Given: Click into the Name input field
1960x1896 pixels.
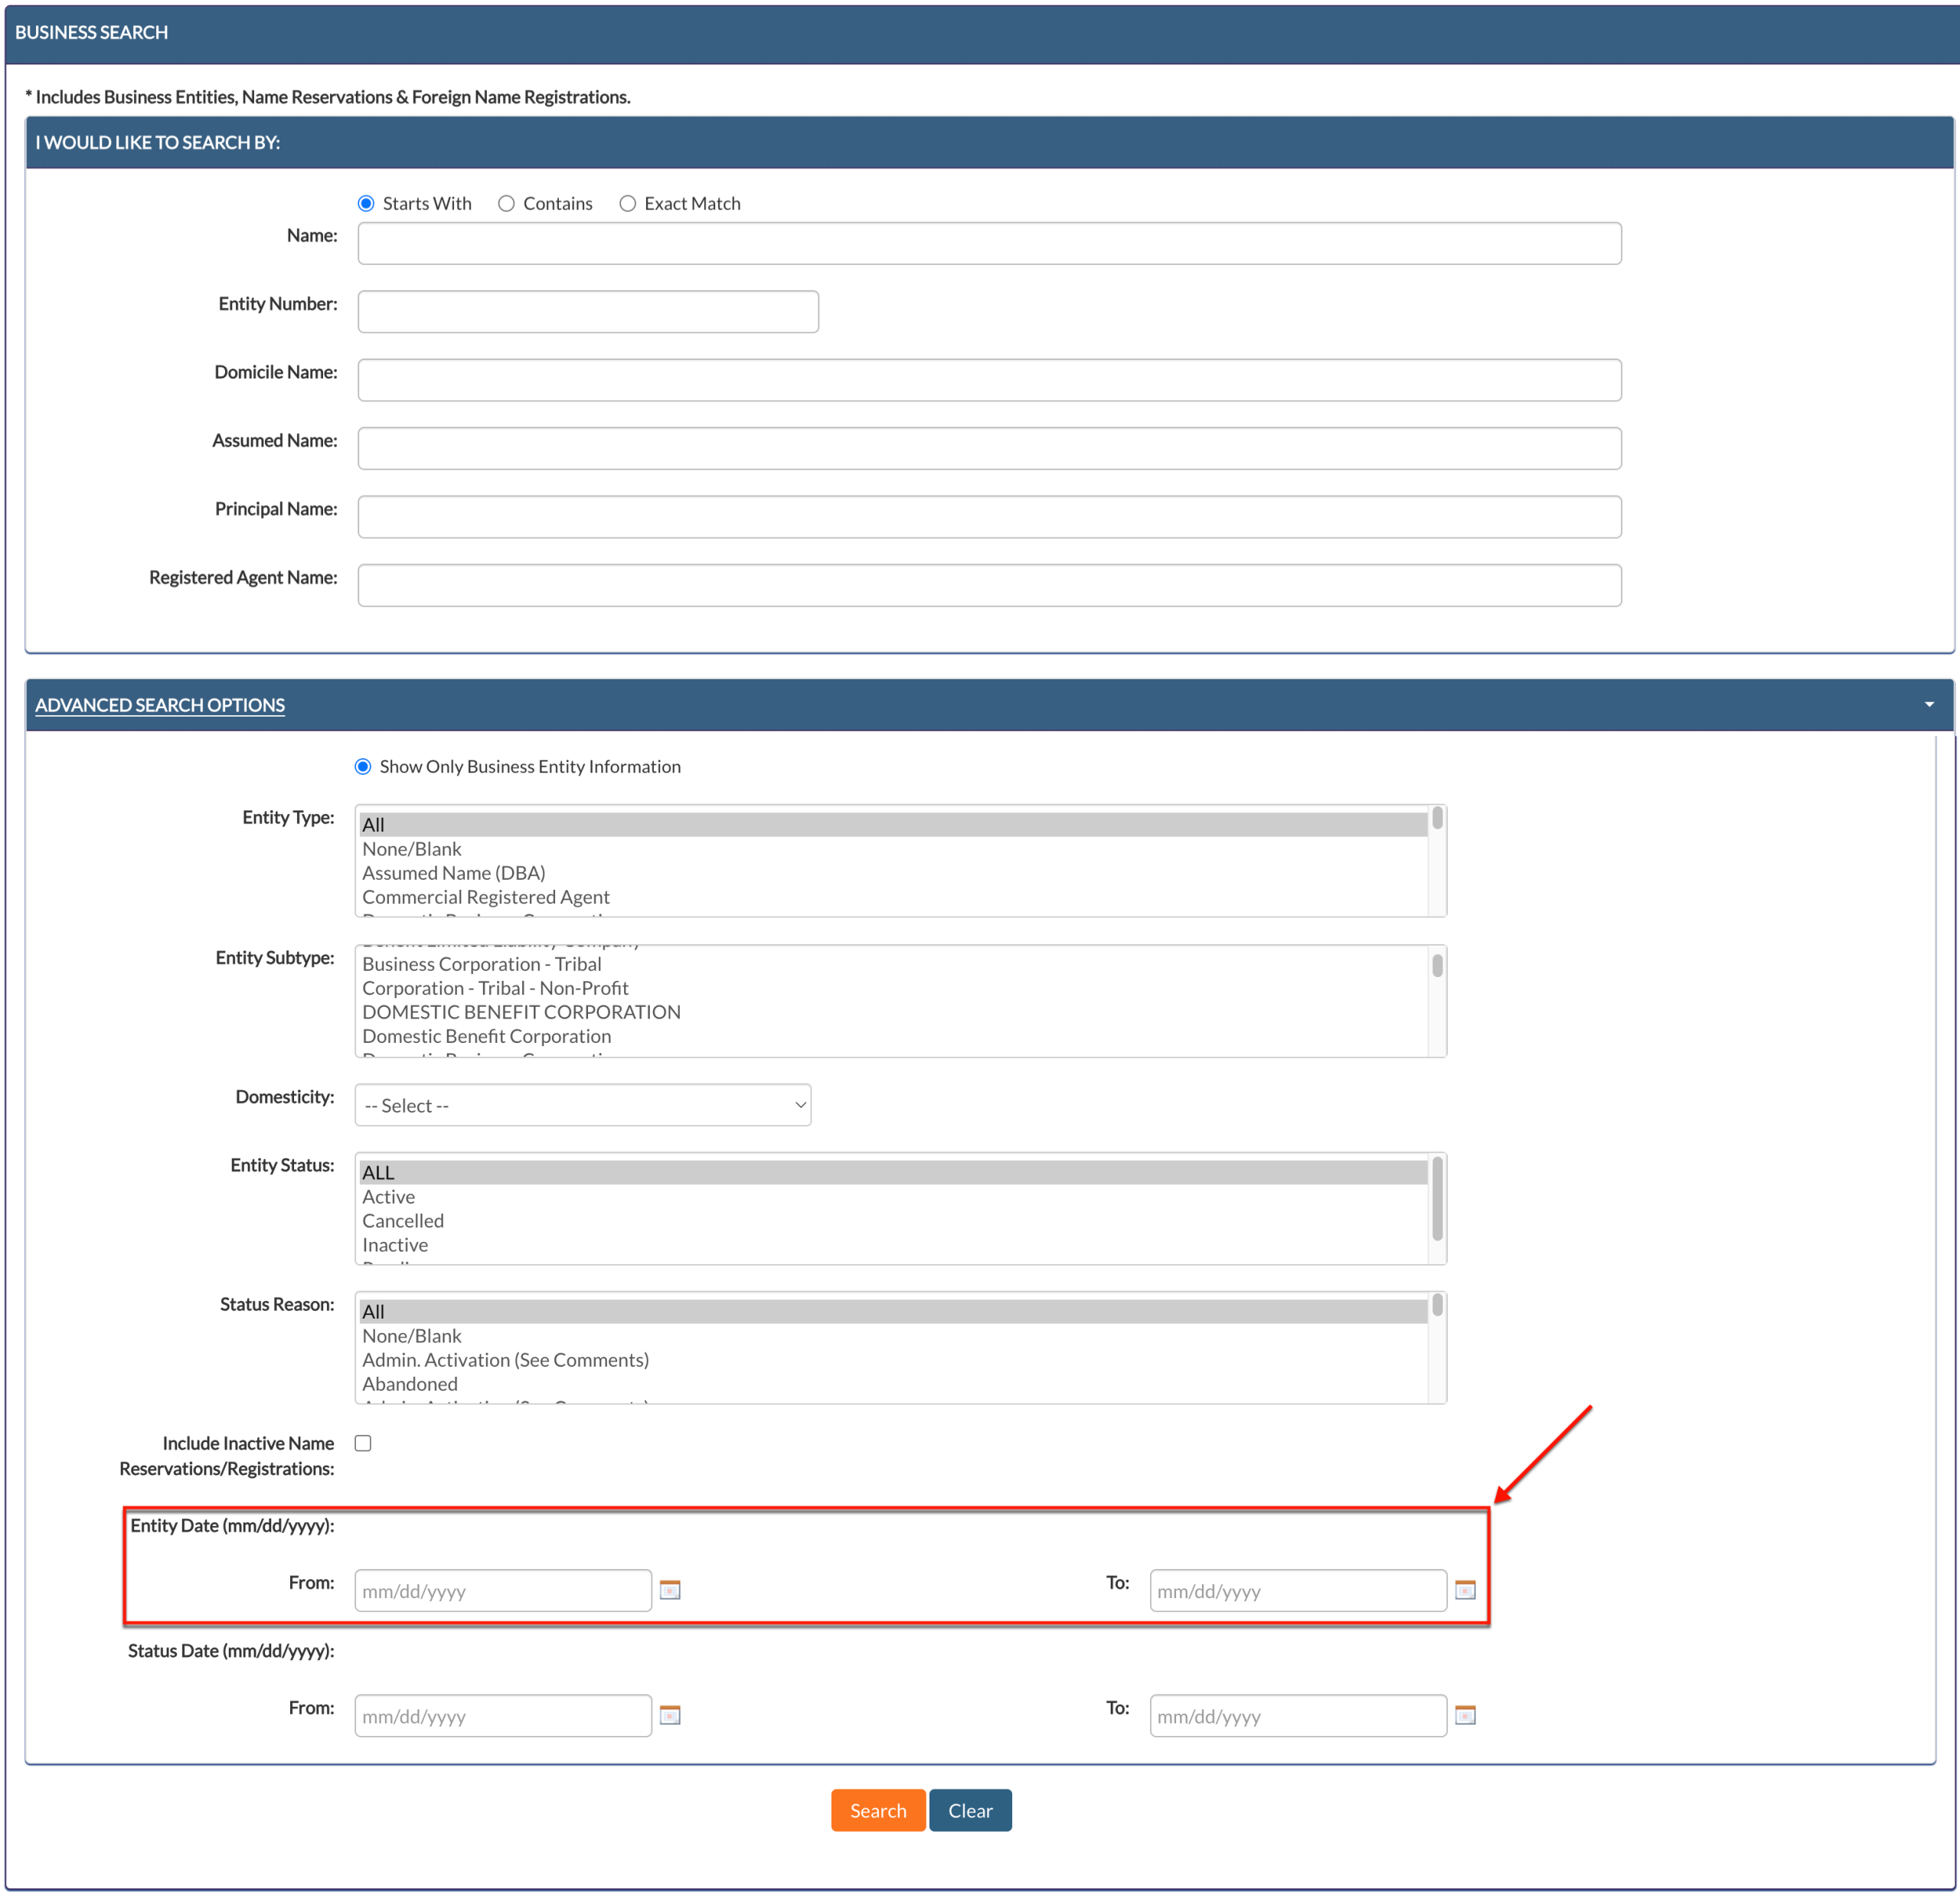Looking at the screenshot, I should [990, 243].
